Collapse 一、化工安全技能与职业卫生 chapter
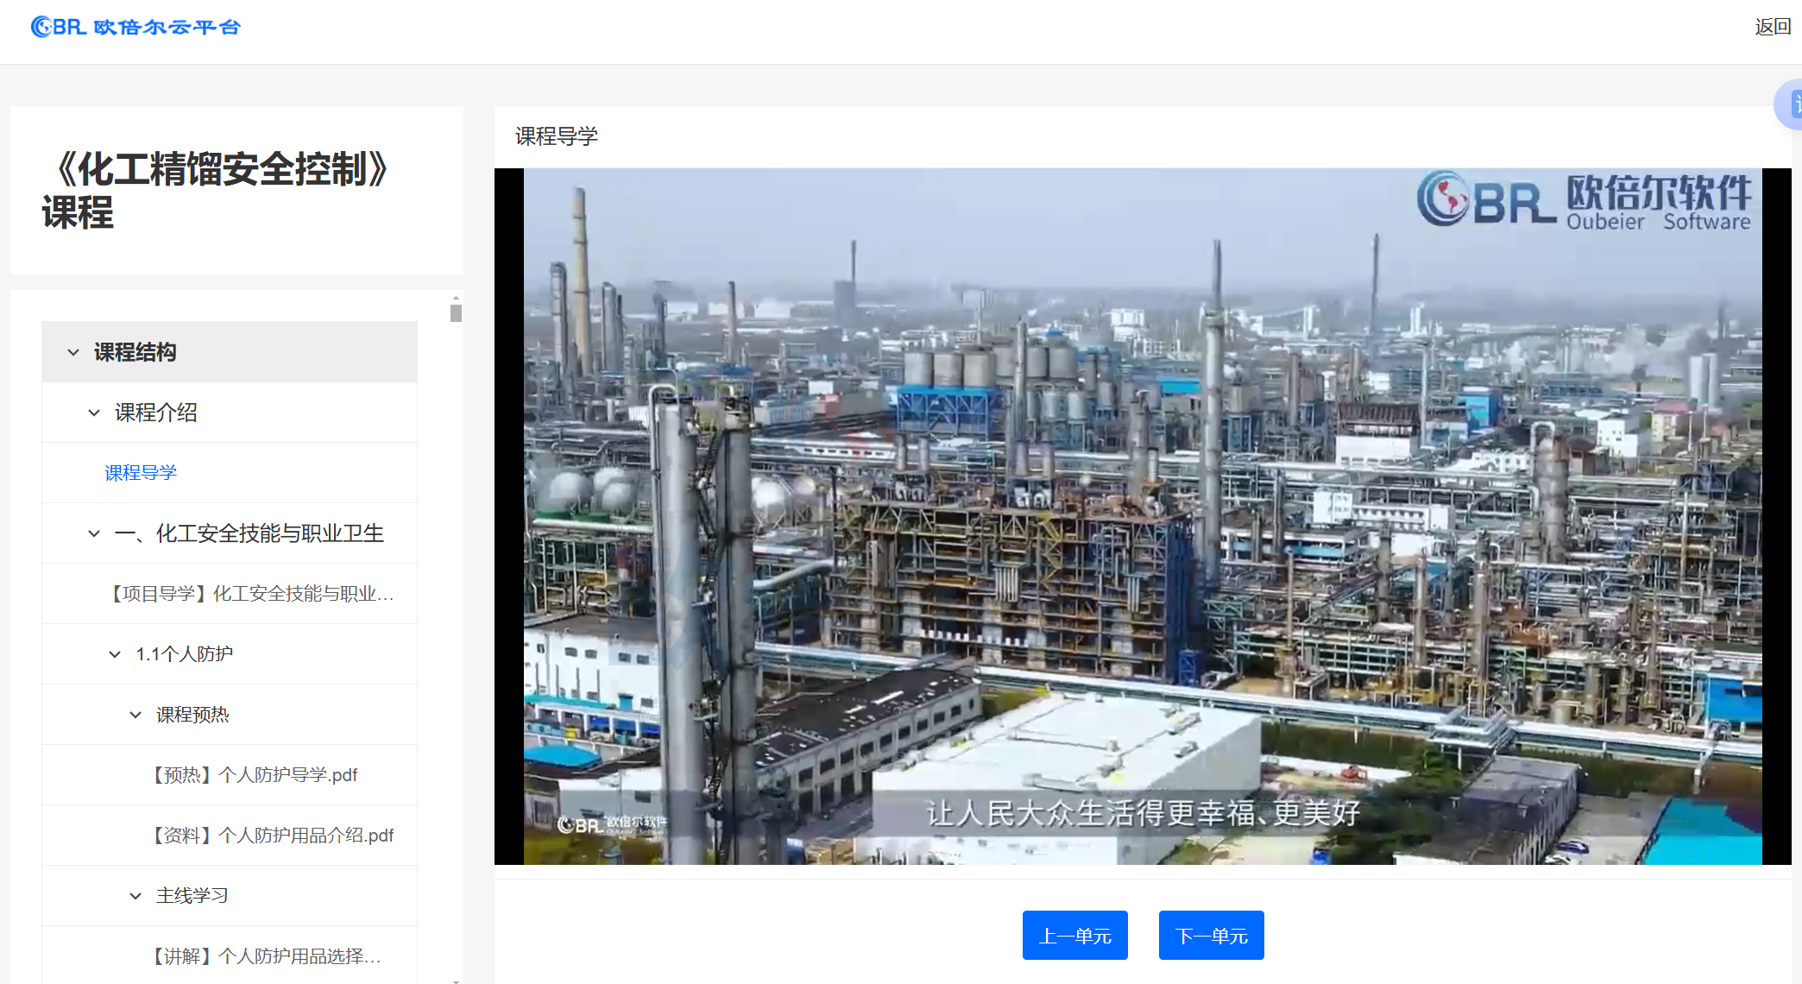Image resolution: width=1802 pixels, height=984 pixels. [x=94, y=533]
